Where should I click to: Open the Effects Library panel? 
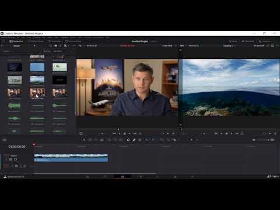click(36, 41)
